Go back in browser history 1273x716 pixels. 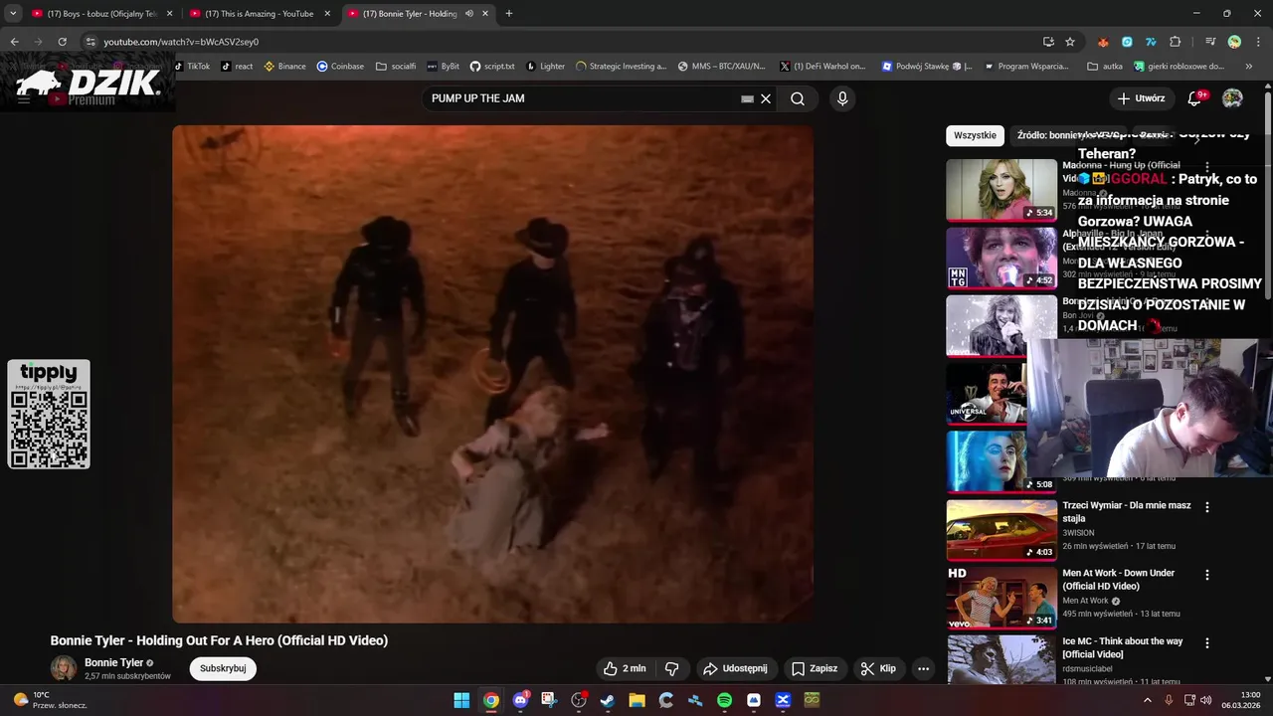pos(14,42)
